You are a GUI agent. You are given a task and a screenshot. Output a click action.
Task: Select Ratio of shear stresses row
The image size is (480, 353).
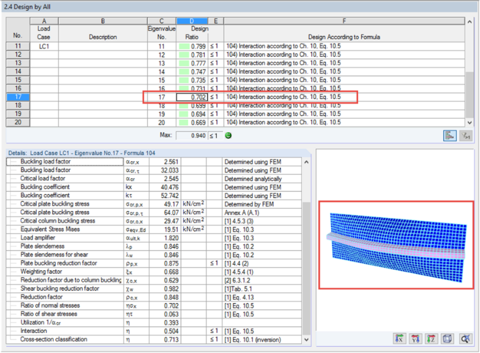coord(153,314)
